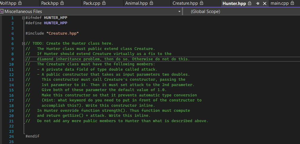Click the #endif directive
Screen dimensions: 300x144
click(x=32, y=136)
